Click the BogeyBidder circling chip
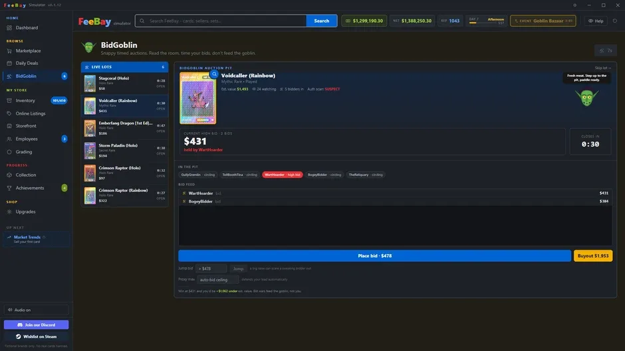Viewport: 625px width, 351px height. (x=324, y=175)
